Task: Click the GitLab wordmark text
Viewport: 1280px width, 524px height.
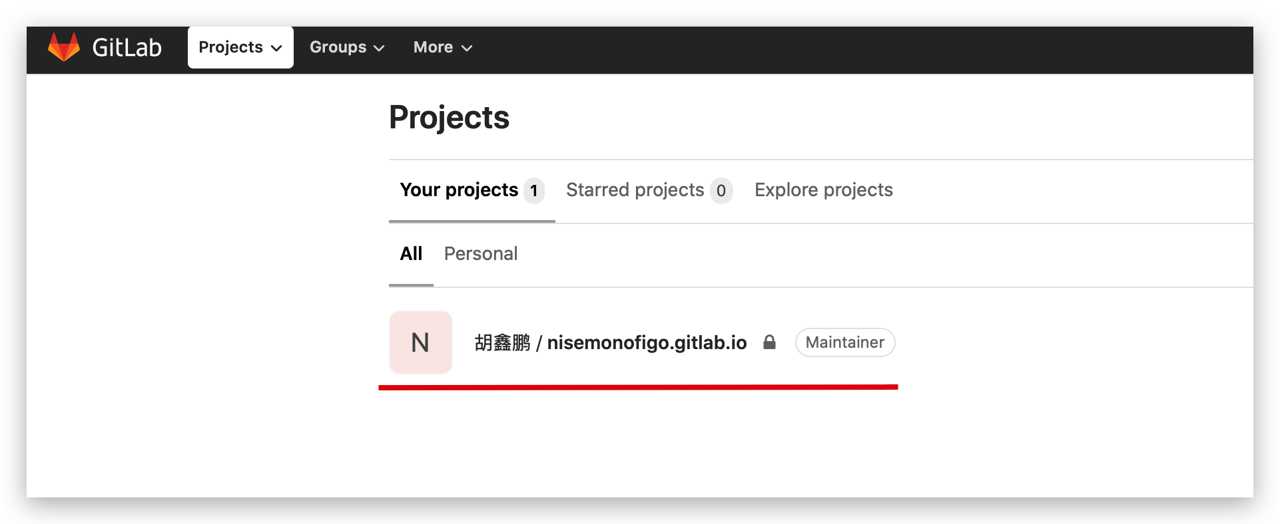Action: [x=127, y=47]
